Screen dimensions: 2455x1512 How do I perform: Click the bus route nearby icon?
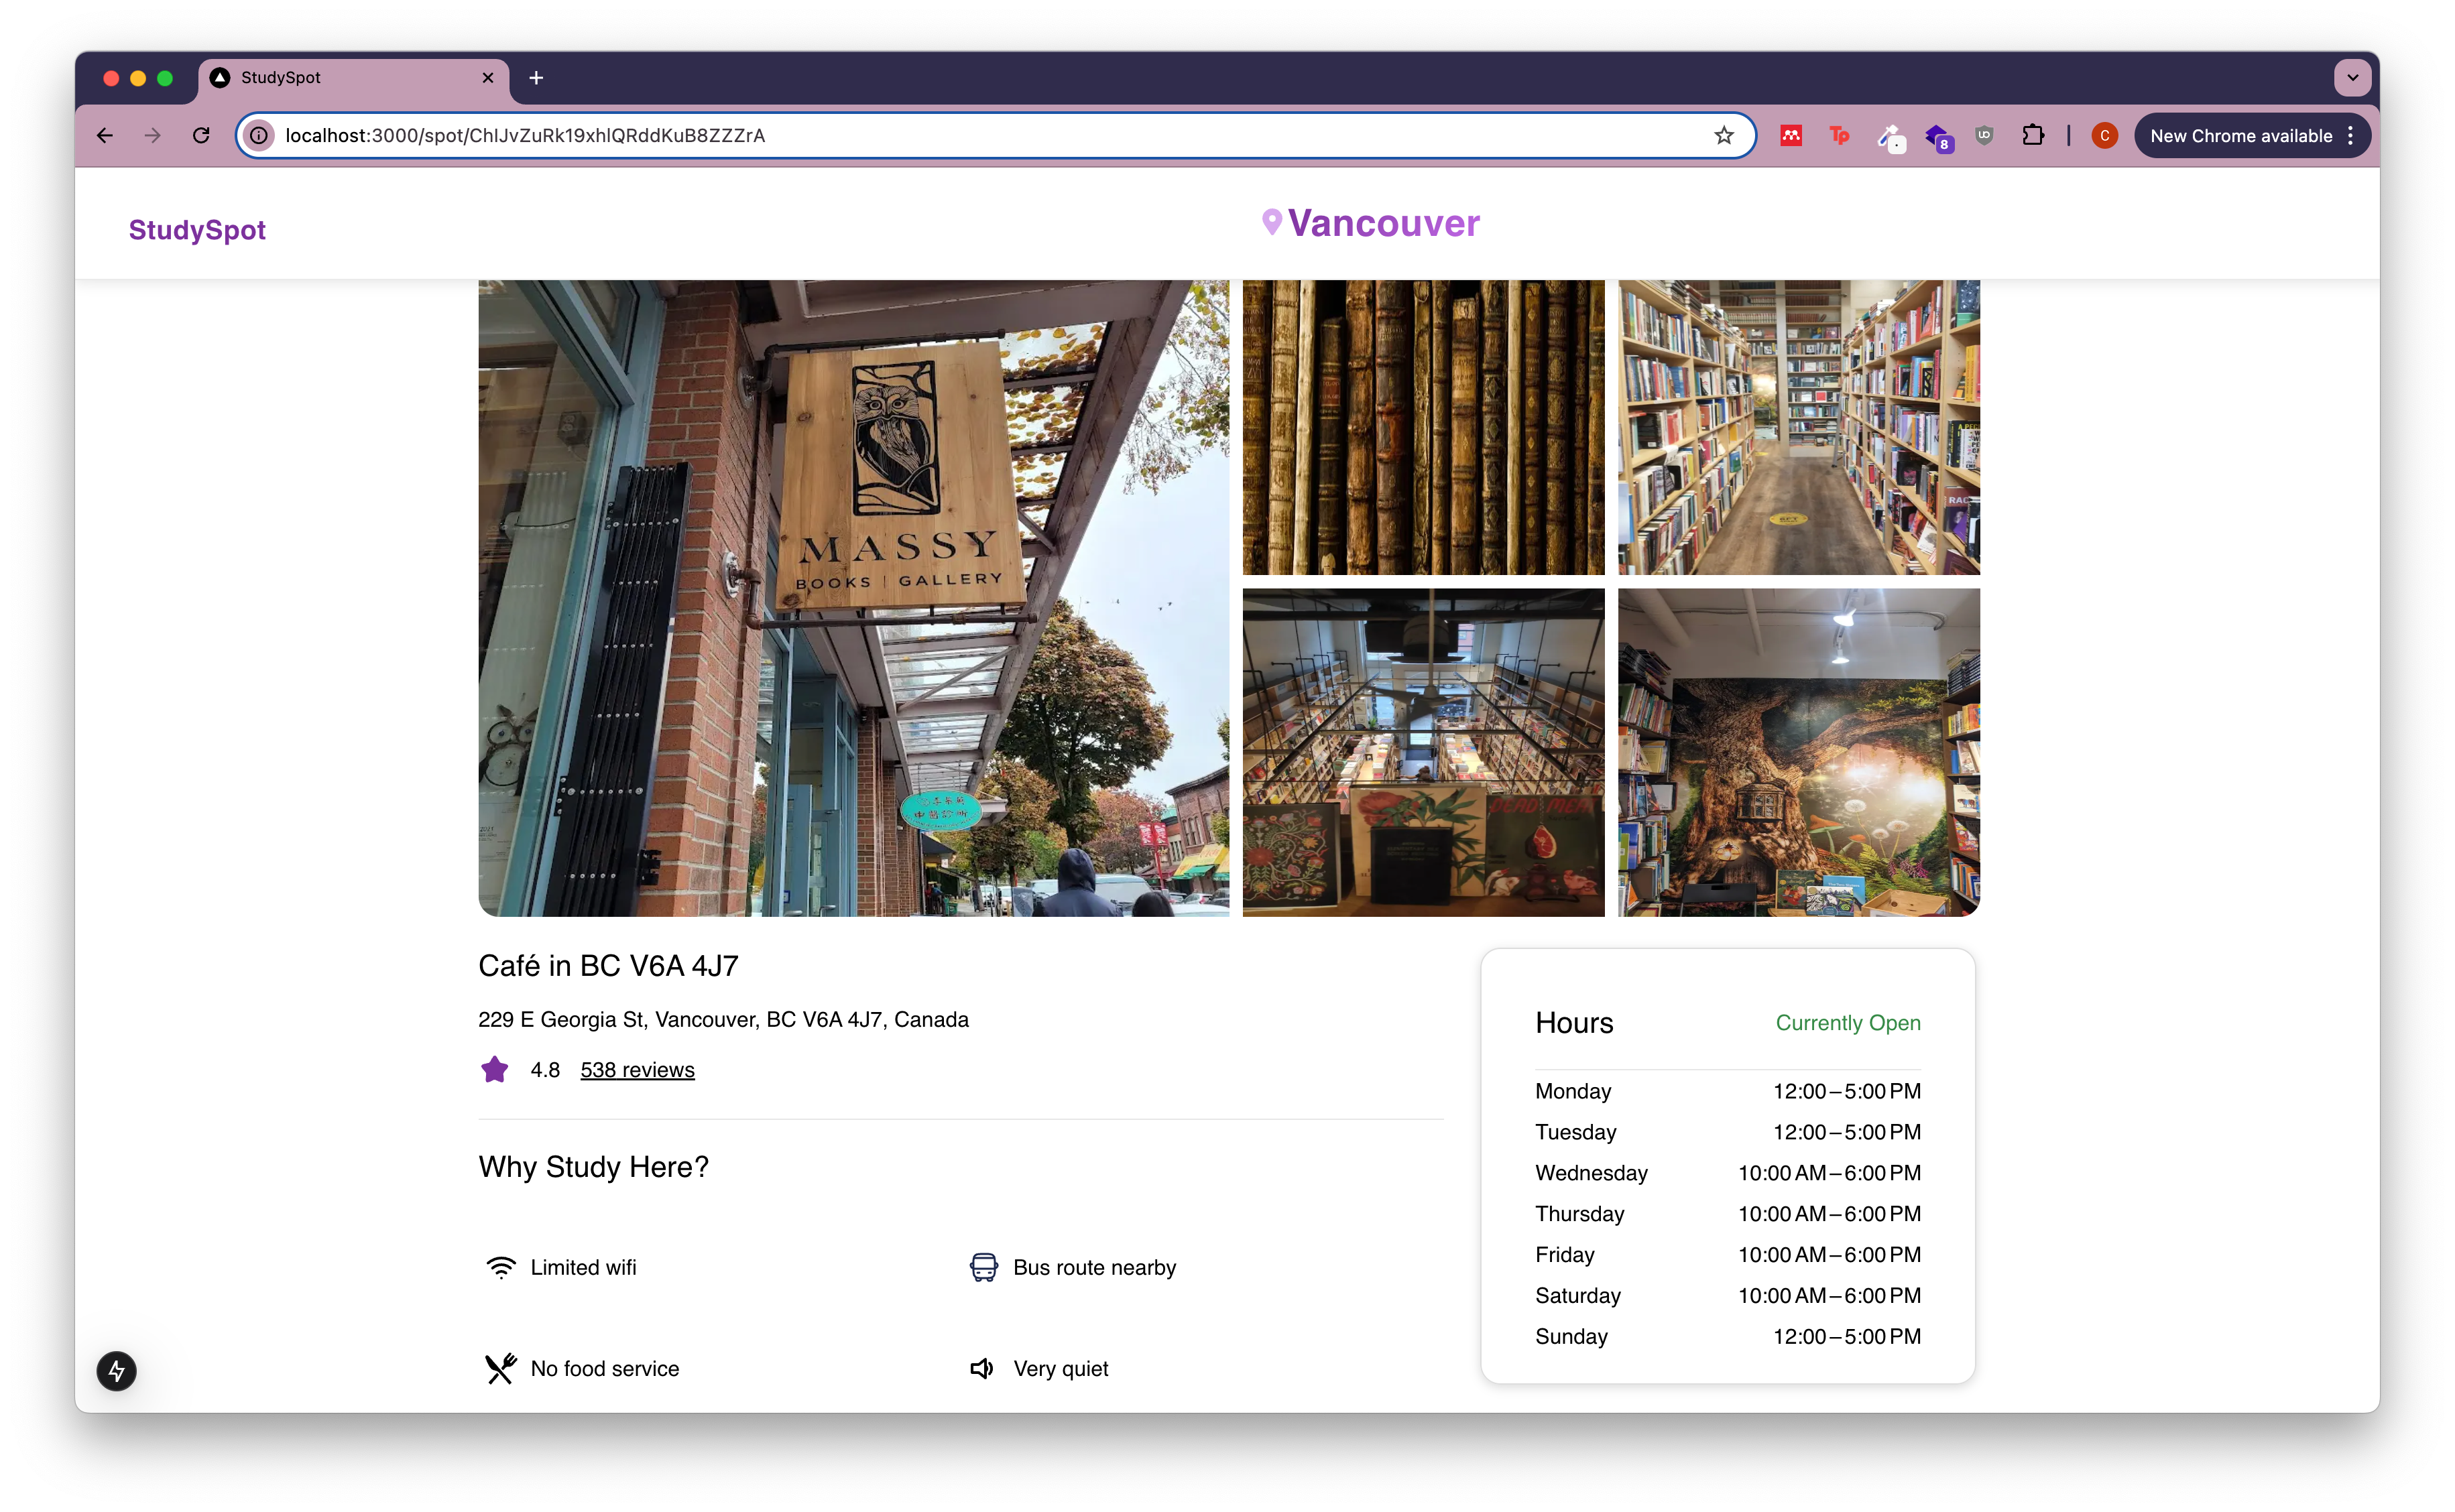pos(984,1267)
